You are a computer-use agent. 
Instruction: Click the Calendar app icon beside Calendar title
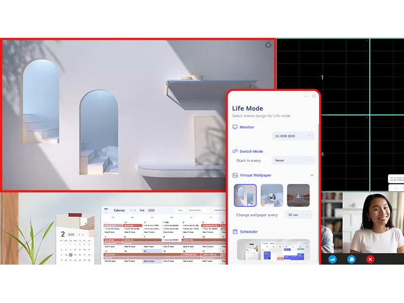pos(106,210)
